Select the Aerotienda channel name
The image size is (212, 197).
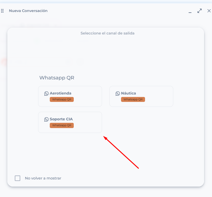[61, 93]
